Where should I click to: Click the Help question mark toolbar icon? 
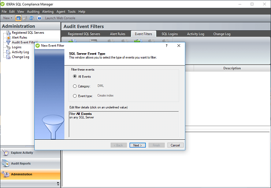[x=40, y=18]
